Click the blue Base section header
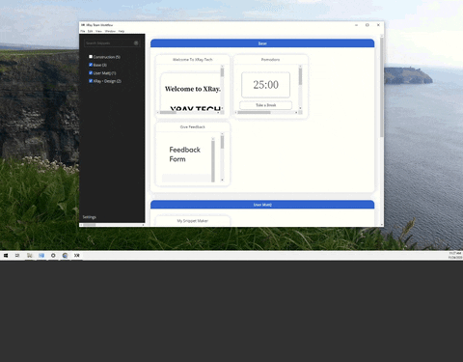Image resolution: width=463 pixels, height=362 pixels. 262,43
